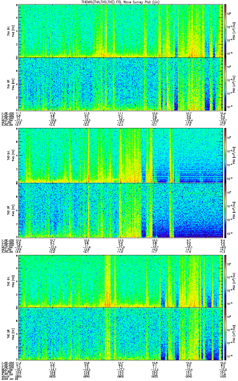238x381 pixels.
Task: Click the 0800 time tick label
Action: coord(18,377)
